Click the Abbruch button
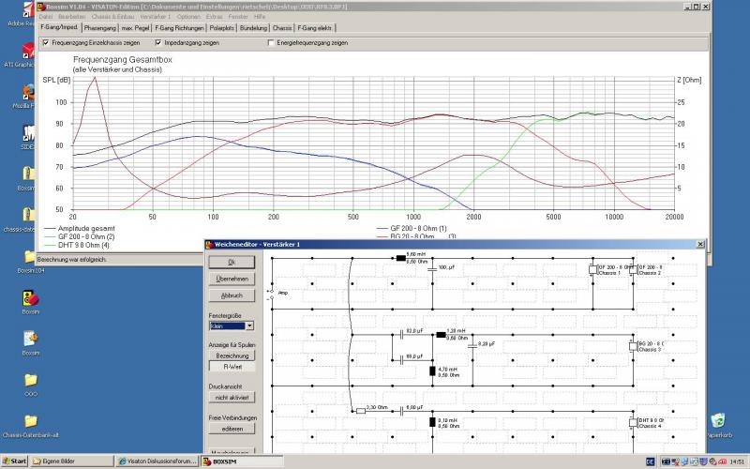Screen dimensions: 750x469 [x=232, y=295]
